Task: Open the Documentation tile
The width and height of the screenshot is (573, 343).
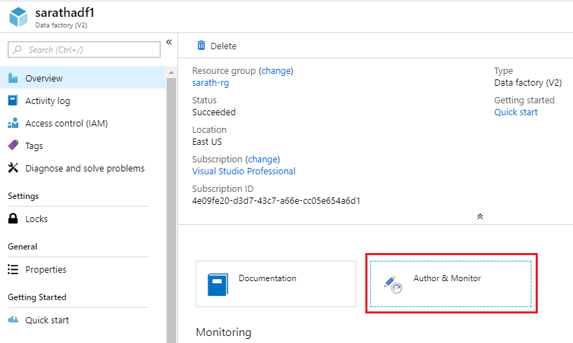Action: 276,284
